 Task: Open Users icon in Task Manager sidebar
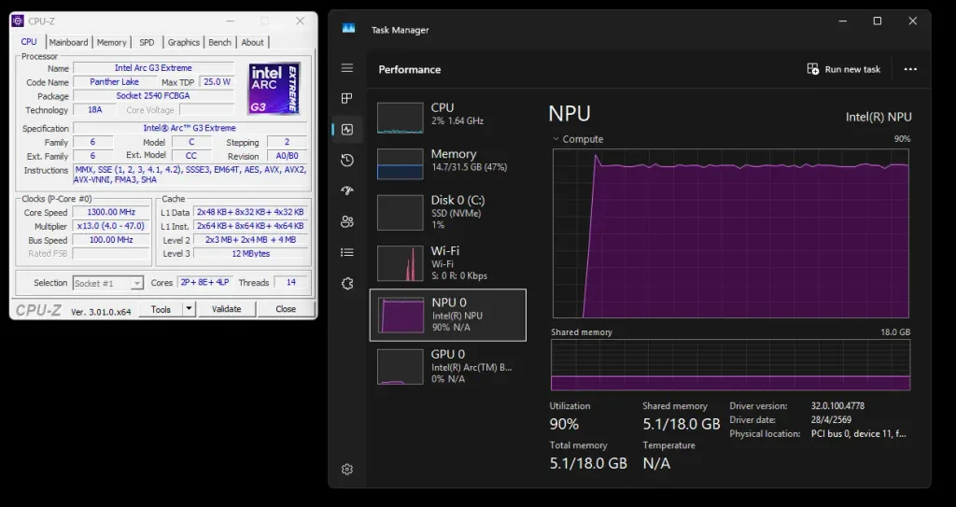[x=347, y=221]
